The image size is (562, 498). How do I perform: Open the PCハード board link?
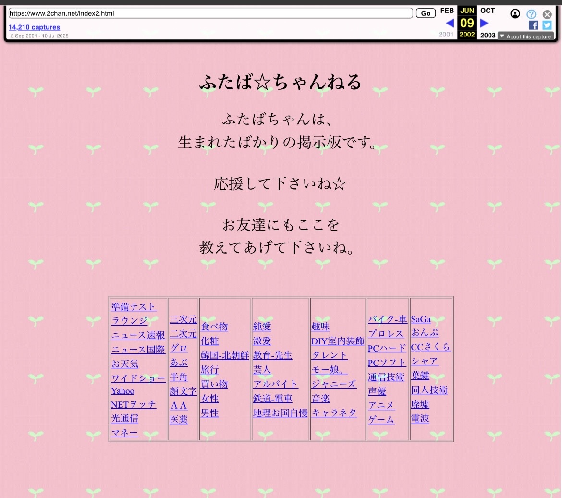click(x=387, y=348)
